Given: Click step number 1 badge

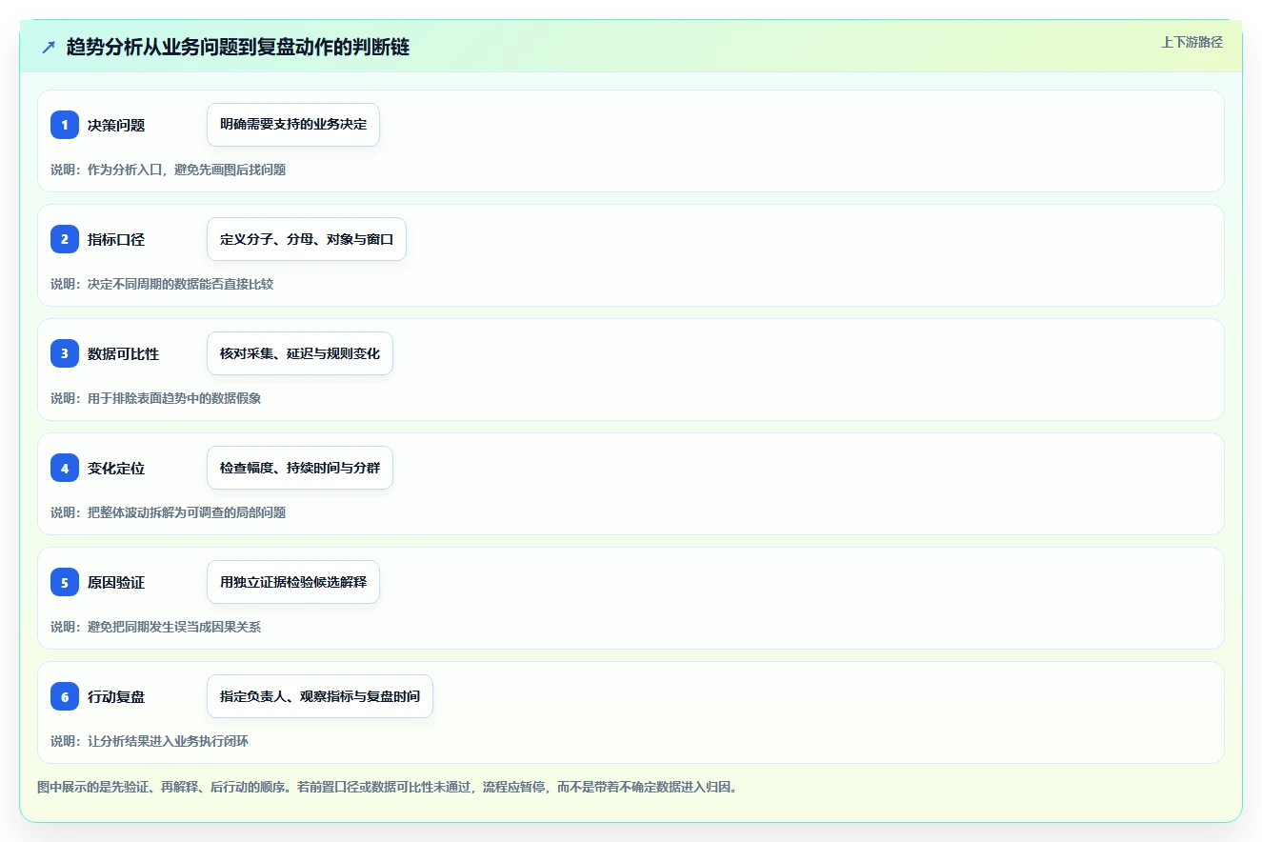Looking at the screenshot, I should tap(65, 125).
